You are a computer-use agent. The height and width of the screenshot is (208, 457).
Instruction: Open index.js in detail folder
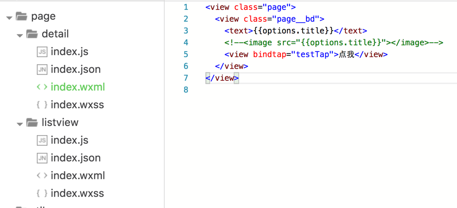pos(70,52)
